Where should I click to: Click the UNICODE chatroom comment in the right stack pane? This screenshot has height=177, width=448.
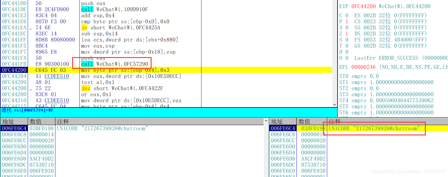tap(374, 128)
